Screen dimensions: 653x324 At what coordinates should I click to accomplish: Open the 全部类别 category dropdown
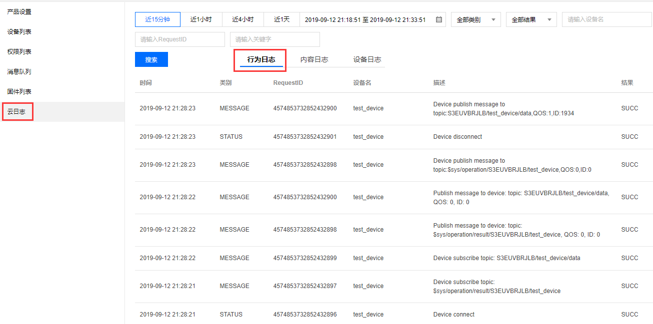click(x=475, y=19)
